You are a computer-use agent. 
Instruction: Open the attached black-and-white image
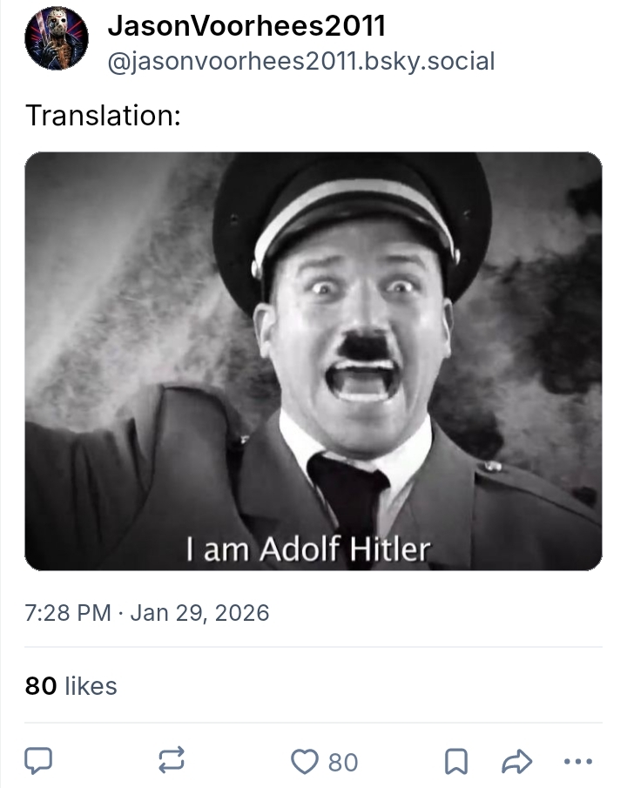[313, 361]
